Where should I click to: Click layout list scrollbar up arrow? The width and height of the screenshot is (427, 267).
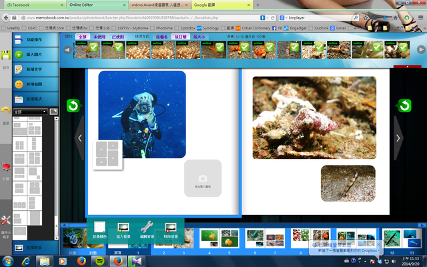(56, 119)
